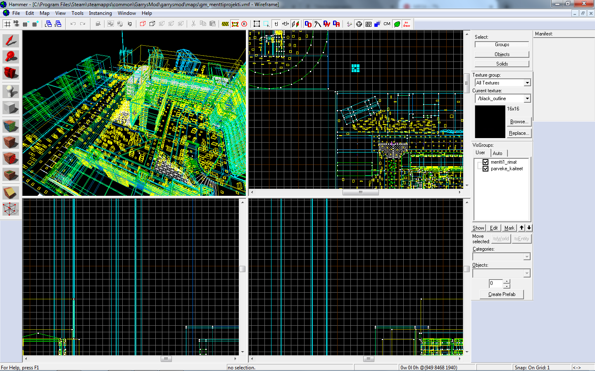Image resolution: width=595 pixels, height=371 pixels.
Task: Toggle select-by-handles icon
Action: (x=257, y=24)
